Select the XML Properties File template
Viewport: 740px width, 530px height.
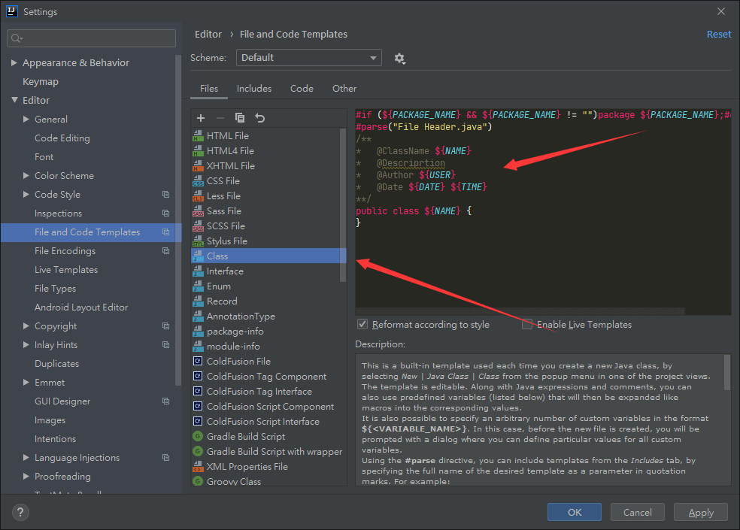click(247, 467)
